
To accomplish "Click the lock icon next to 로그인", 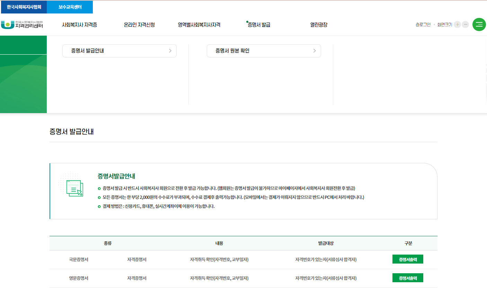I will pos(417,25).
